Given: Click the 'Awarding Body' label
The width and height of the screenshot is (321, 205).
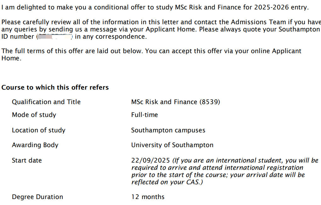Looking at the screenshot, I should pos(35,145).
